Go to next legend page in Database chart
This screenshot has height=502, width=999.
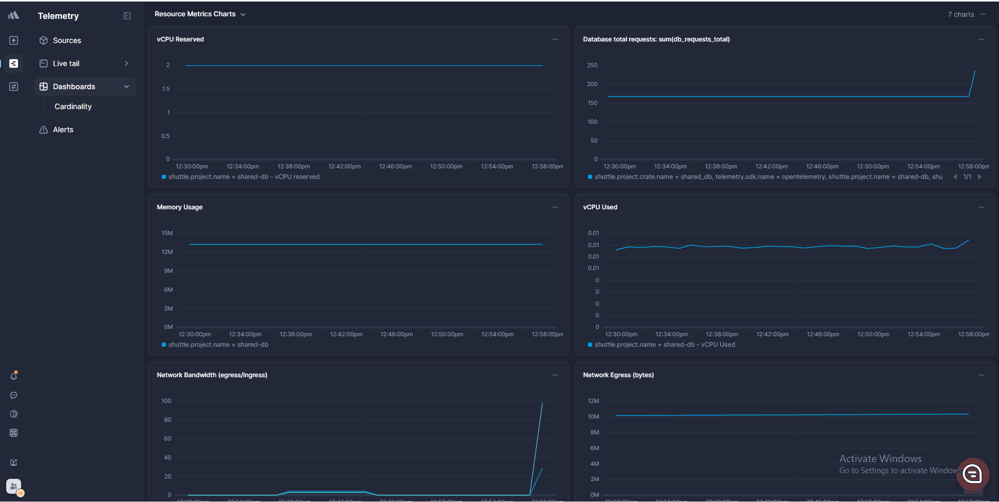pos(980,177)
